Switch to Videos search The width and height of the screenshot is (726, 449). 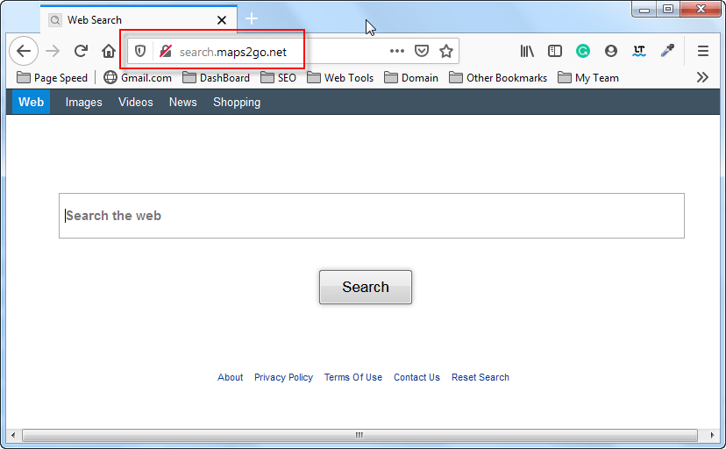tap(136, 103)
